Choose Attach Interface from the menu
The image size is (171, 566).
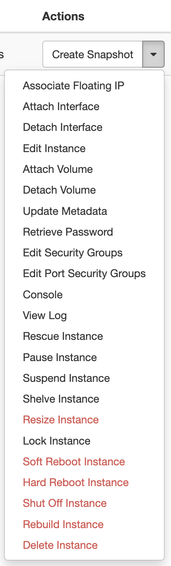click(x=61, y=107)
